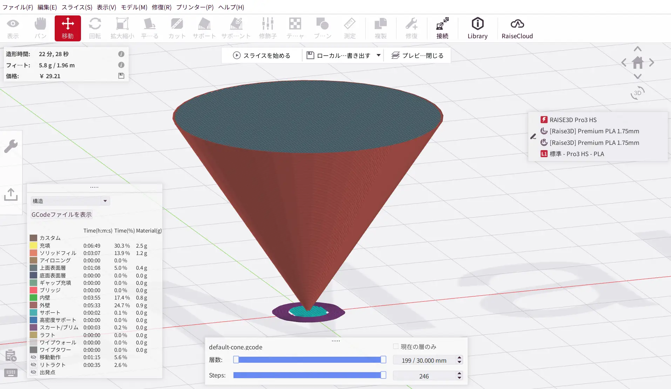Open the スライス(S) menu

(x=77, y=7)
